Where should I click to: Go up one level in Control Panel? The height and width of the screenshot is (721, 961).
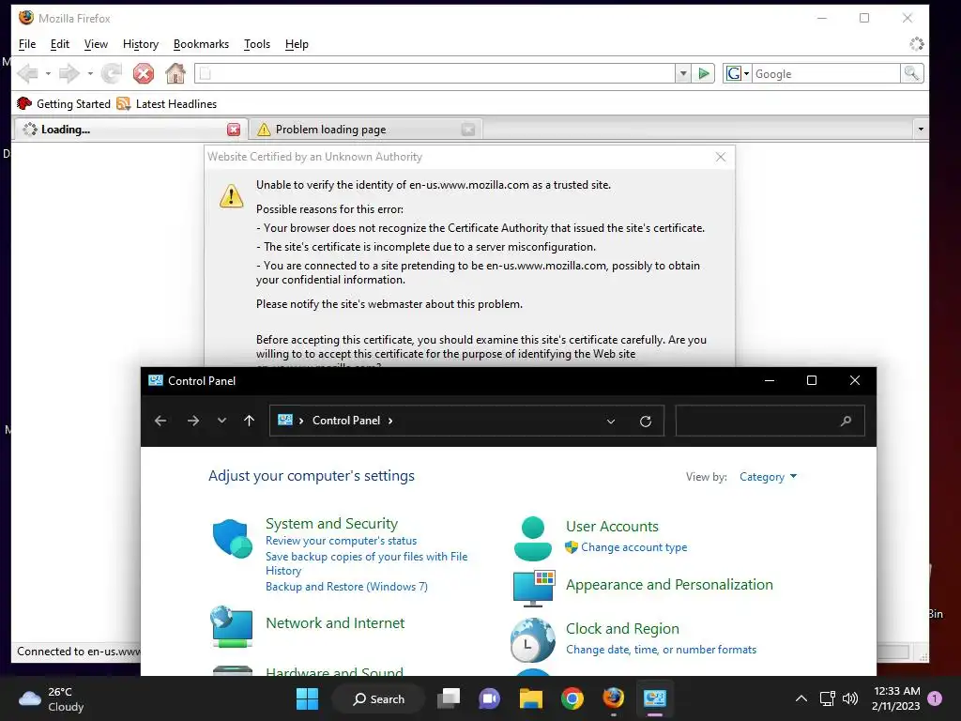[x=249, y=421]
